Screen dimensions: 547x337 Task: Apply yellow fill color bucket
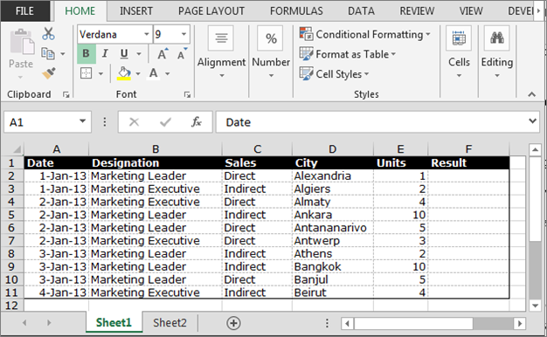click(124, 73)
